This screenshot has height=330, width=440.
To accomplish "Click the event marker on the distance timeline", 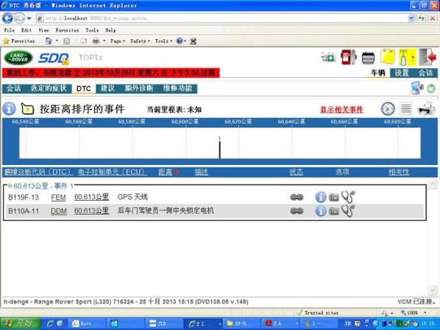I will [x=220, y=148].
